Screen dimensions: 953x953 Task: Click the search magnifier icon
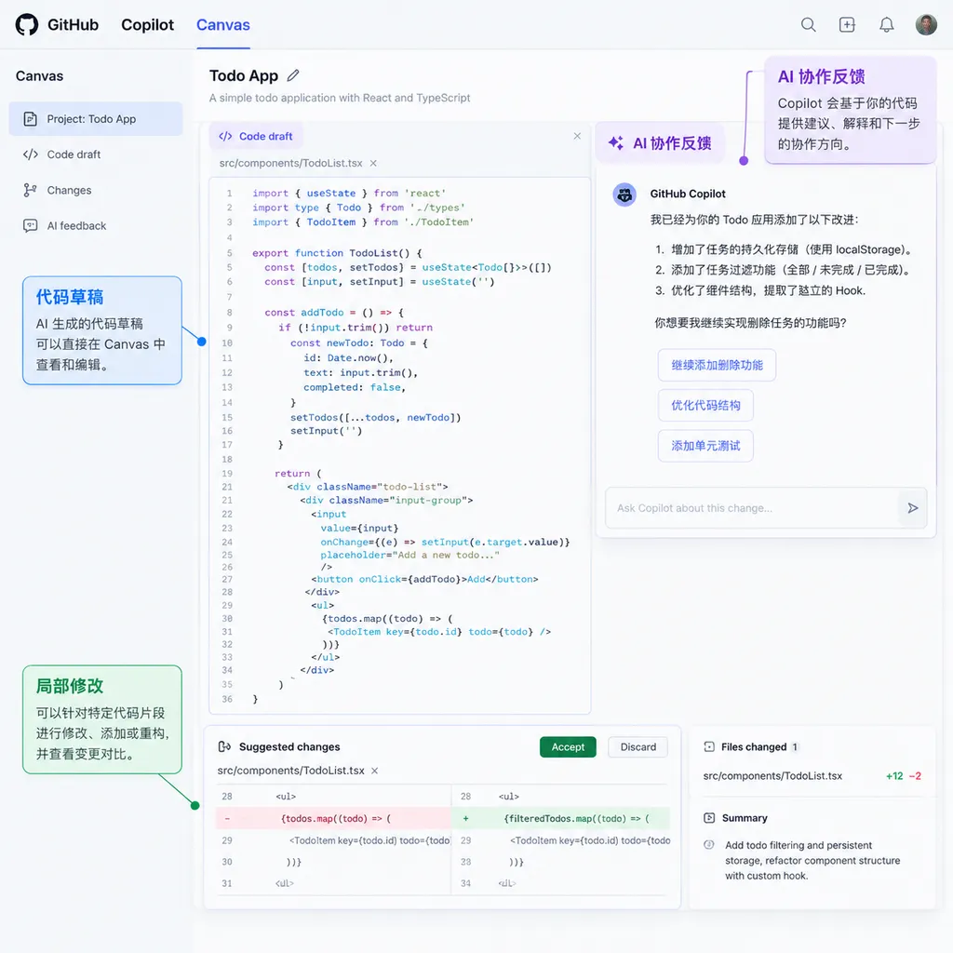[808, 25]
